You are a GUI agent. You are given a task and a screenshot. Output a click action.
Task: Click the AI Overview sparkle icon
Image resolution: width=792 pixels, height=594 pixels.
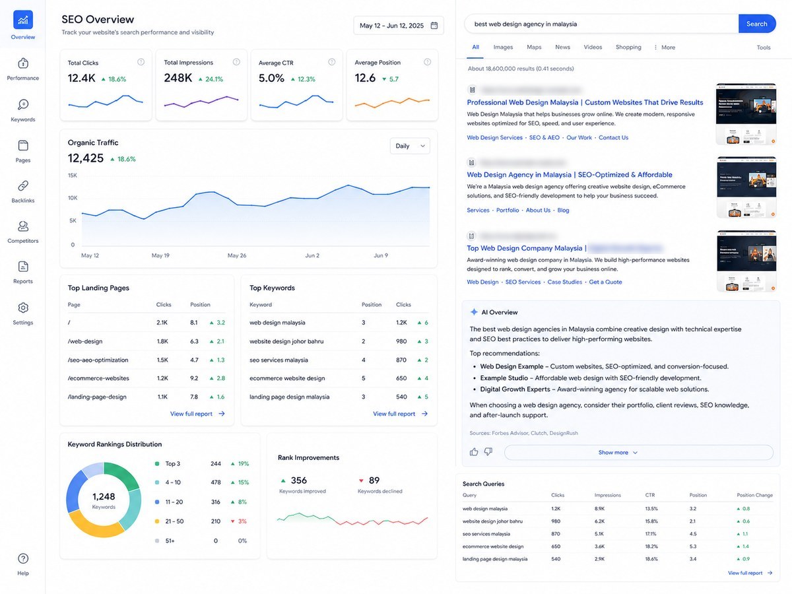coord(474,312)
